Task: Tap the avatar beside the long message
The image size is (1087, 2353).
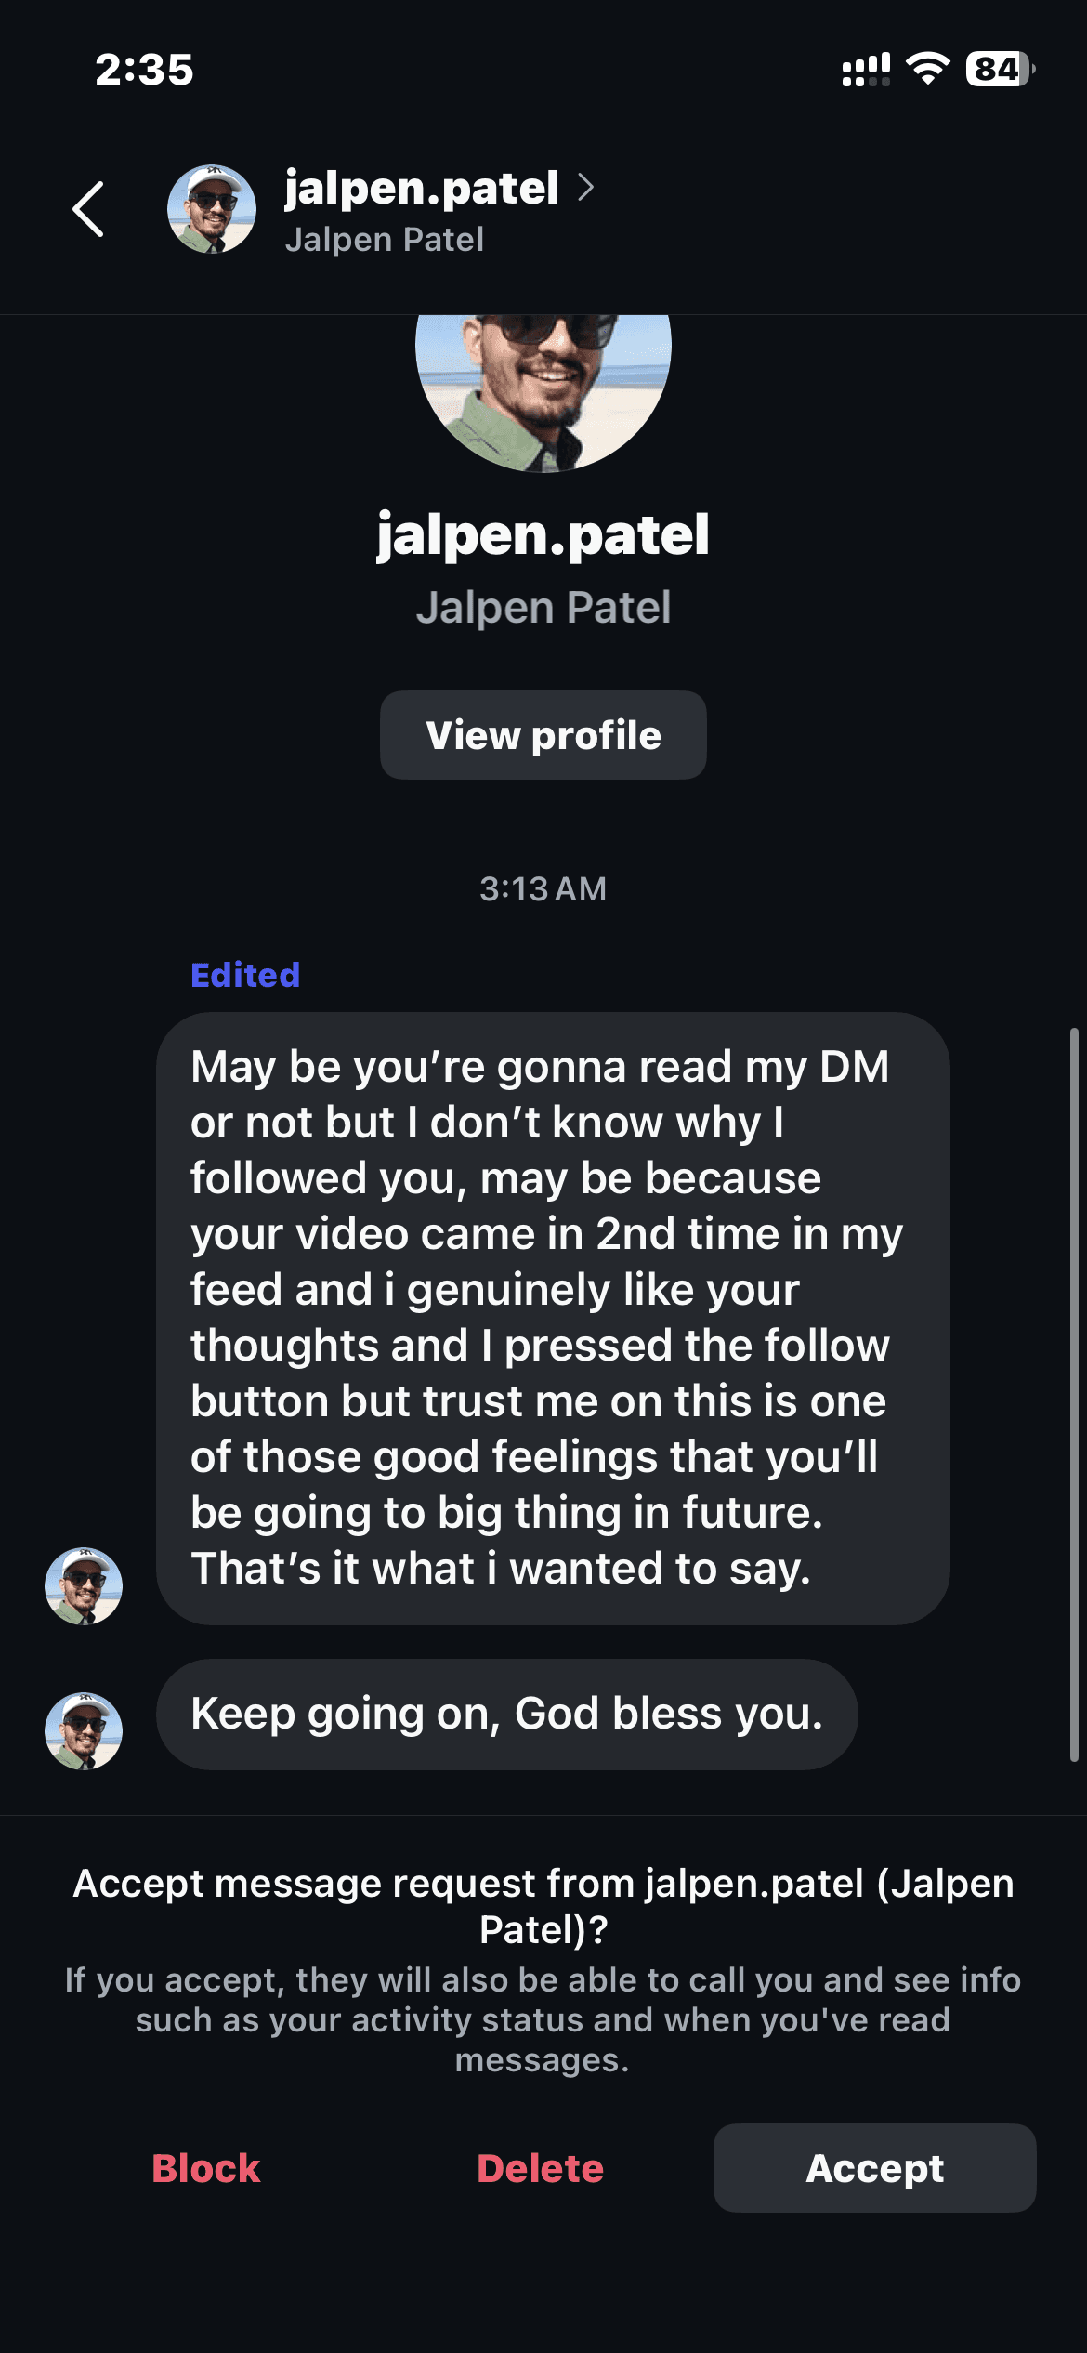Action: (84, 1585)
